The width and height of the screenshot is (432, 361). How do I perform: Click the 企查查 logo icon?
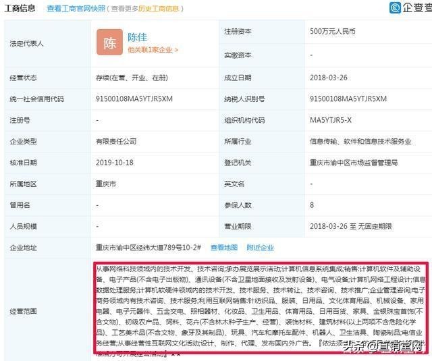coord(396,8)
